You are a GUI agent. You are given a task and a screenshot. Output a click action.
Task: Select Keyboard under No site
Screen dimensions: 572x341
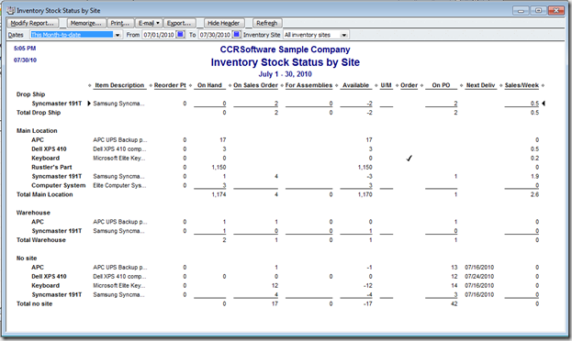(45, 286)
